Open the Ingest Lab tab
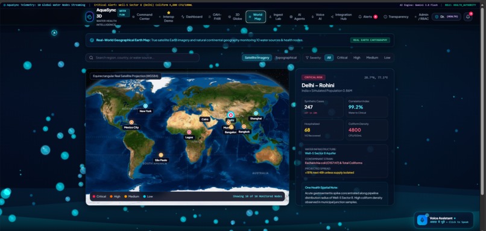Screen dimensions: 486x231 [x=276, y=17]
